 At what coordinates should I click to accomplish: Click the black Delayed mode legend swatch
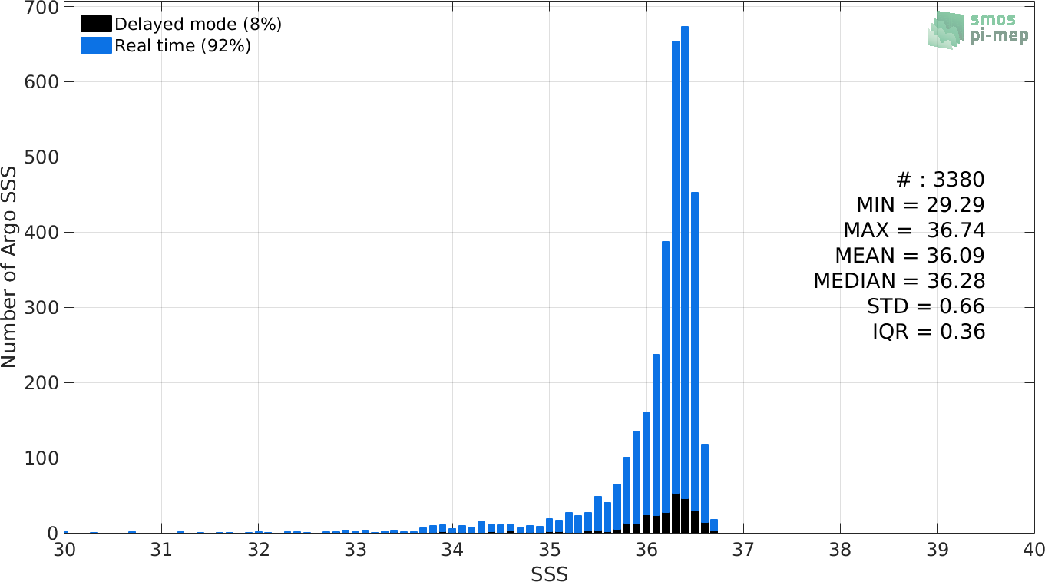click(96, 24)
